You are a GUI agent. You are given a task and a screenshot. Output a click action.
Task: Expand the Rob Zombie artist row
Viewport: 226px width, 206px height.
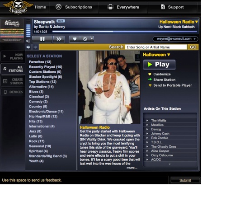pos(170,138)
